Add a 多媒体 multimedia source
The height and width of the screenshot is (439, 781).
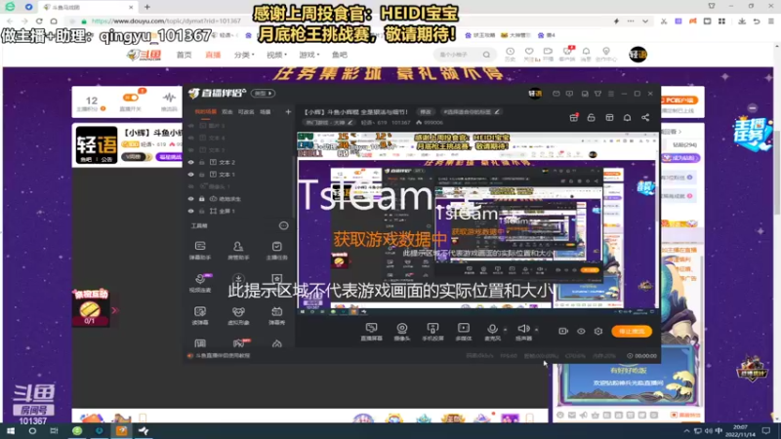click(x=463, y=332)
